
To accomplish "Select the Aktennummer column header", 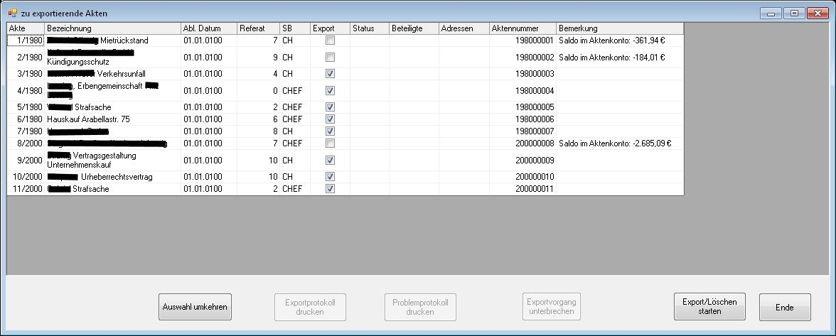I will (522, 28).
